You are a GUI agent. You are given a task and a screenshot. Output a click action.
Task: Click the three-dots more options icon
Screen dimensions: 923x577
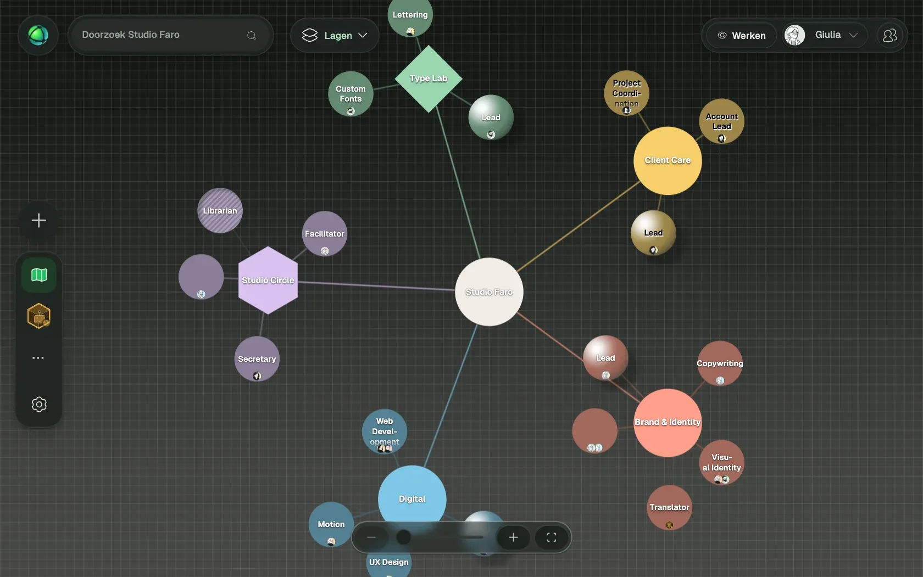38,358
